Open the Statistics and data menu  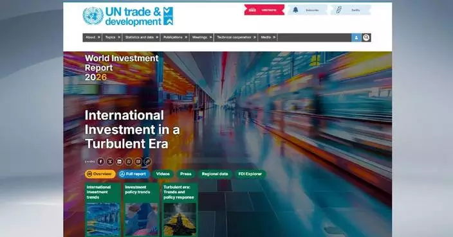click(139, 37)
